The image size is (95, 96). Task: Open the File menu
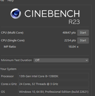[x=2, y=1]
